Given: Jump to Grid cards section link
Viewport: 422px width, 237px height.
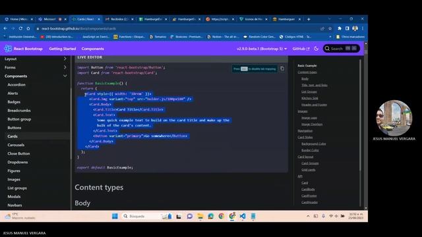Looking at the screenshot, I should pyautogui.click(x=309, y=170).
